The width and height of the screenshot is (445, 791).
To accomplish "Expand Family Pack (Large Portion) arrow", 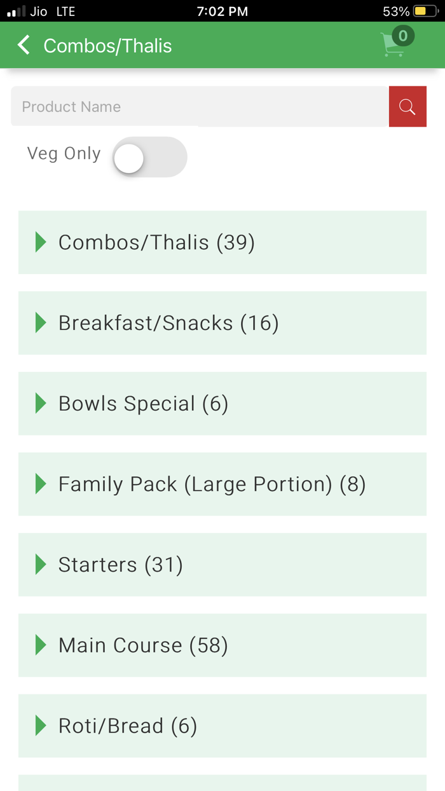I will pyautogui.click(x=41, y=484).
